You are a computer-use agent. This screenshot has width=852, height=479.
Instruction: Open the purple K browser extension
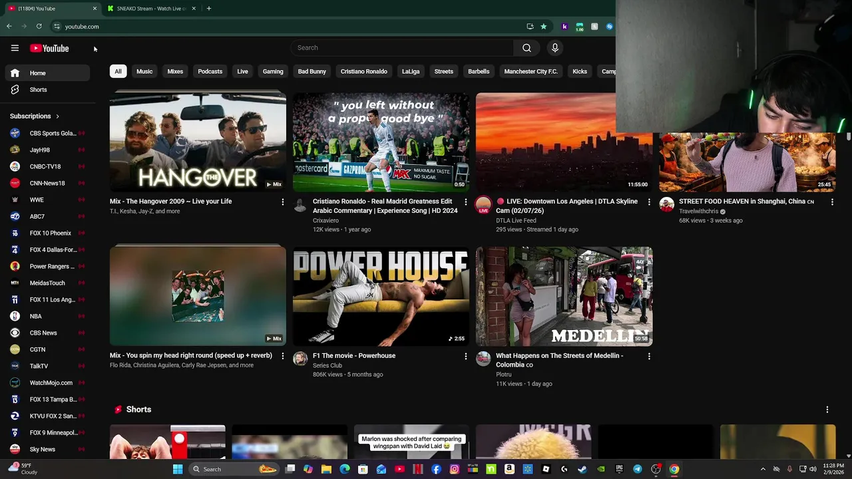(564, 27)
